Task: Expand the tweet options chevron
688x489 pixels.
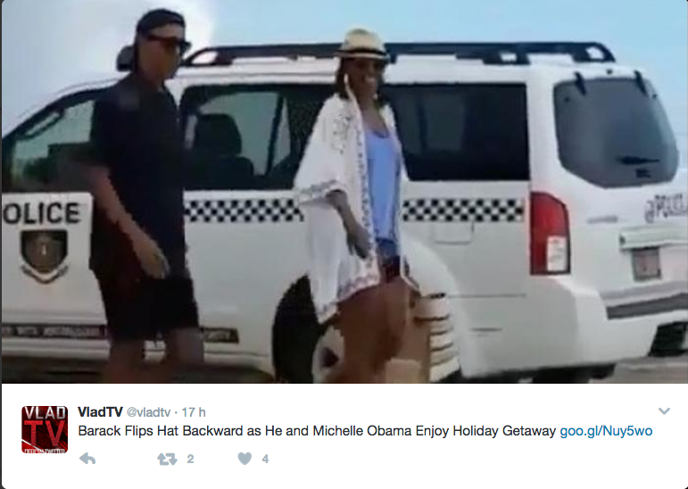Action: (664, 411)
